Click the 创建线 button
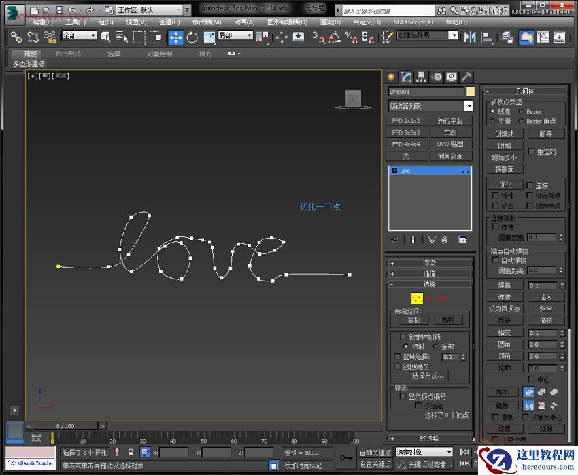578x475 pixels. click(505, 134)
